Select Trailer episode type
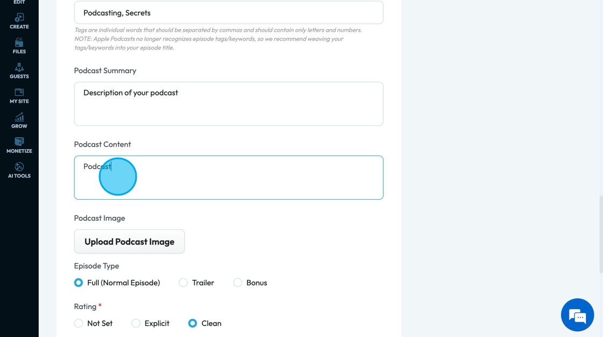603x337 pixels. point(184,283)
